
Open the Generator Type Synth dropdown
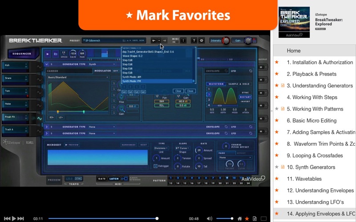(102, 64)
